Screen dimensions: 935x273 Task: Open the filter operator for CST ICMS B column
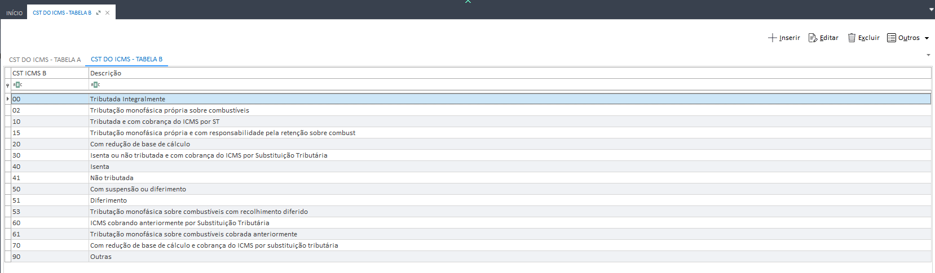click(x=17, y=85)
